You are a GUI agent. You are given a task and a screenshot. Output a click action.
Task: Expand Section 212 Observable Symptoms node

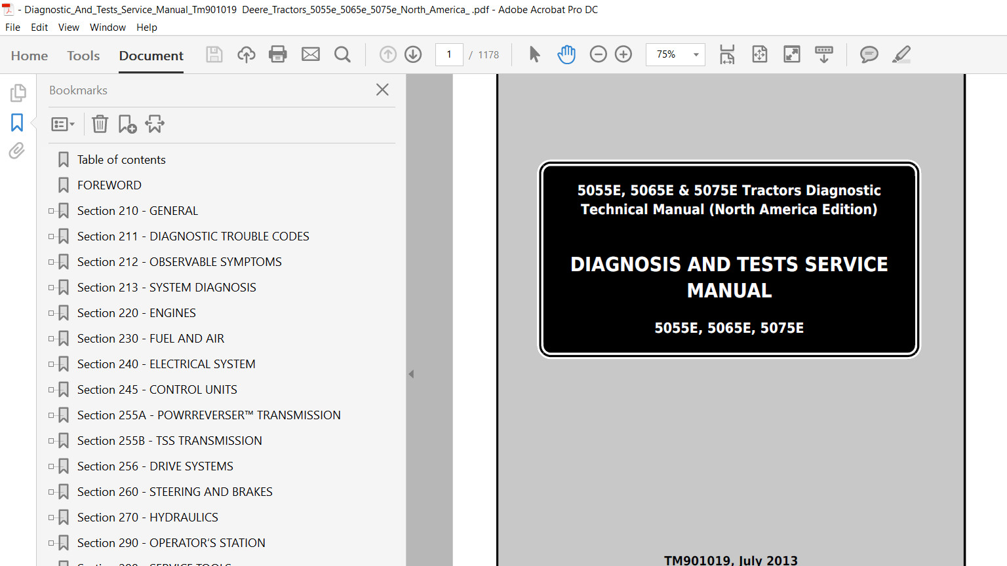click(51, 262)
